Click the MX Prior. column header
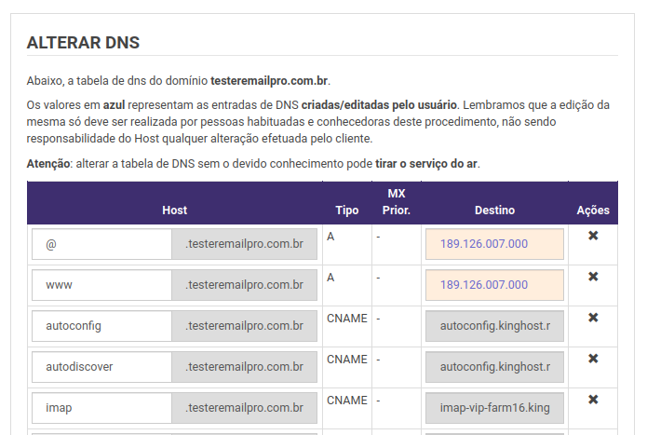Screen dimensions: 647x435 click(x=397, y=202)
